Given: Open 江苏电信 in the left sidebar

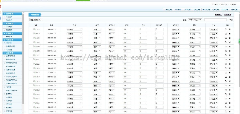Looking at the screenshot, I should (x=9, y=104).
